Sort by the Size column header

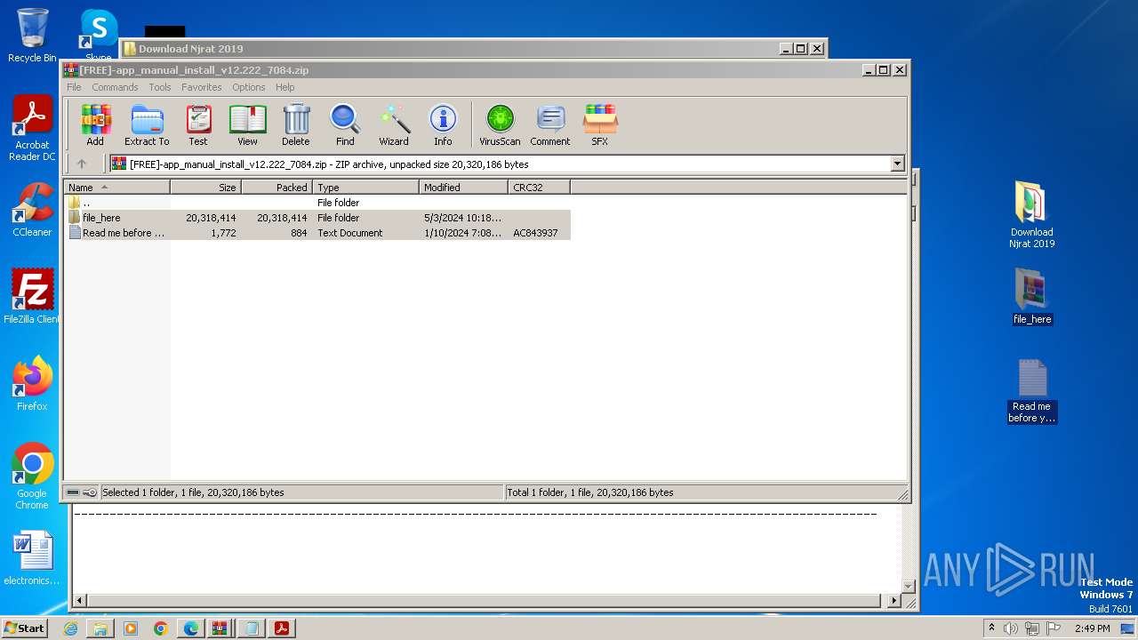(x=205, y=188)
